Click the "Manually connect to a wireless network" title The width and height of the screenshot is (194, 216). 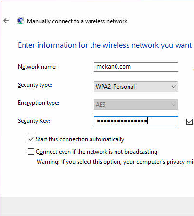pyautogui.click(x=77, y=21)
